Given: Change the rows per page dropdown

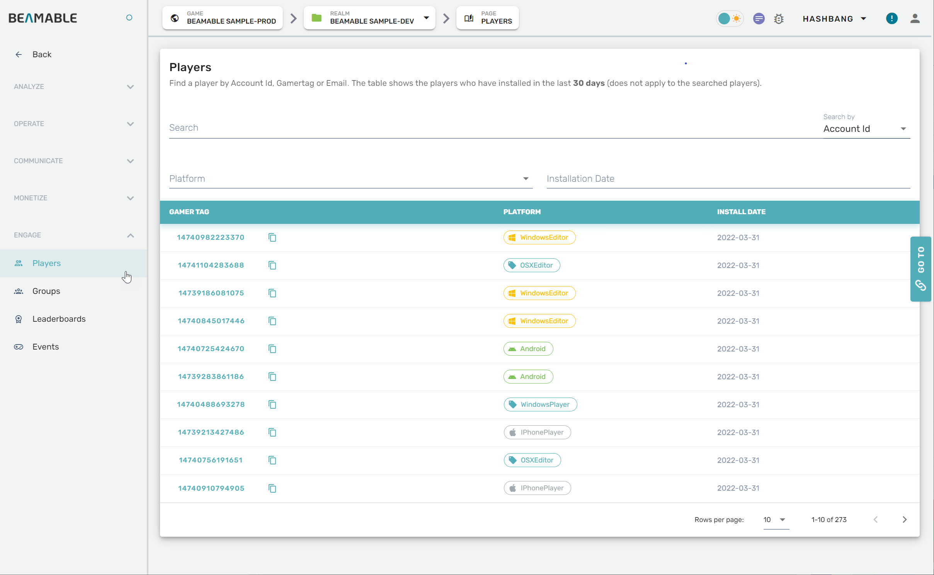Looking at the screenshot, I should [775, 520].
